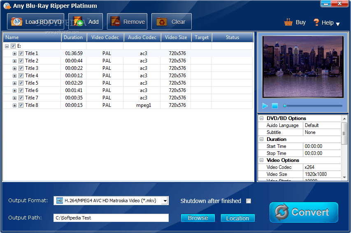Select the Title 1 duration 01:36:59

pos(74,53)
